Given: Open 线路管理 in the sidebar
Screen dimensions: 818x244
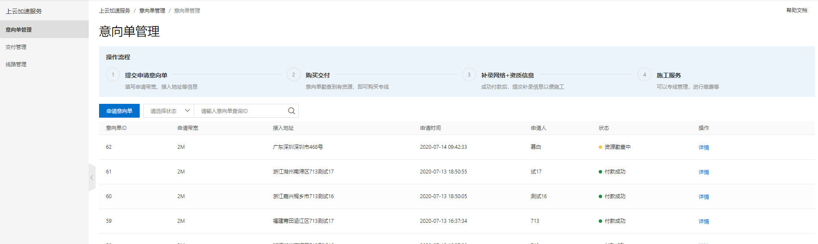Looking at the screenshot, I should point(44,64).
